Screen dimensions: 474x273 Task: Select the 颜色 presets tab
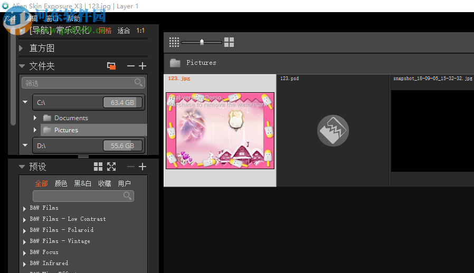tap(61, 183)
